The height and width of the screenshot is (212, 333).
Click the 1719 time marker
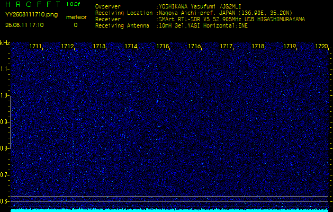pyautogui.click(x=290, y=46)
